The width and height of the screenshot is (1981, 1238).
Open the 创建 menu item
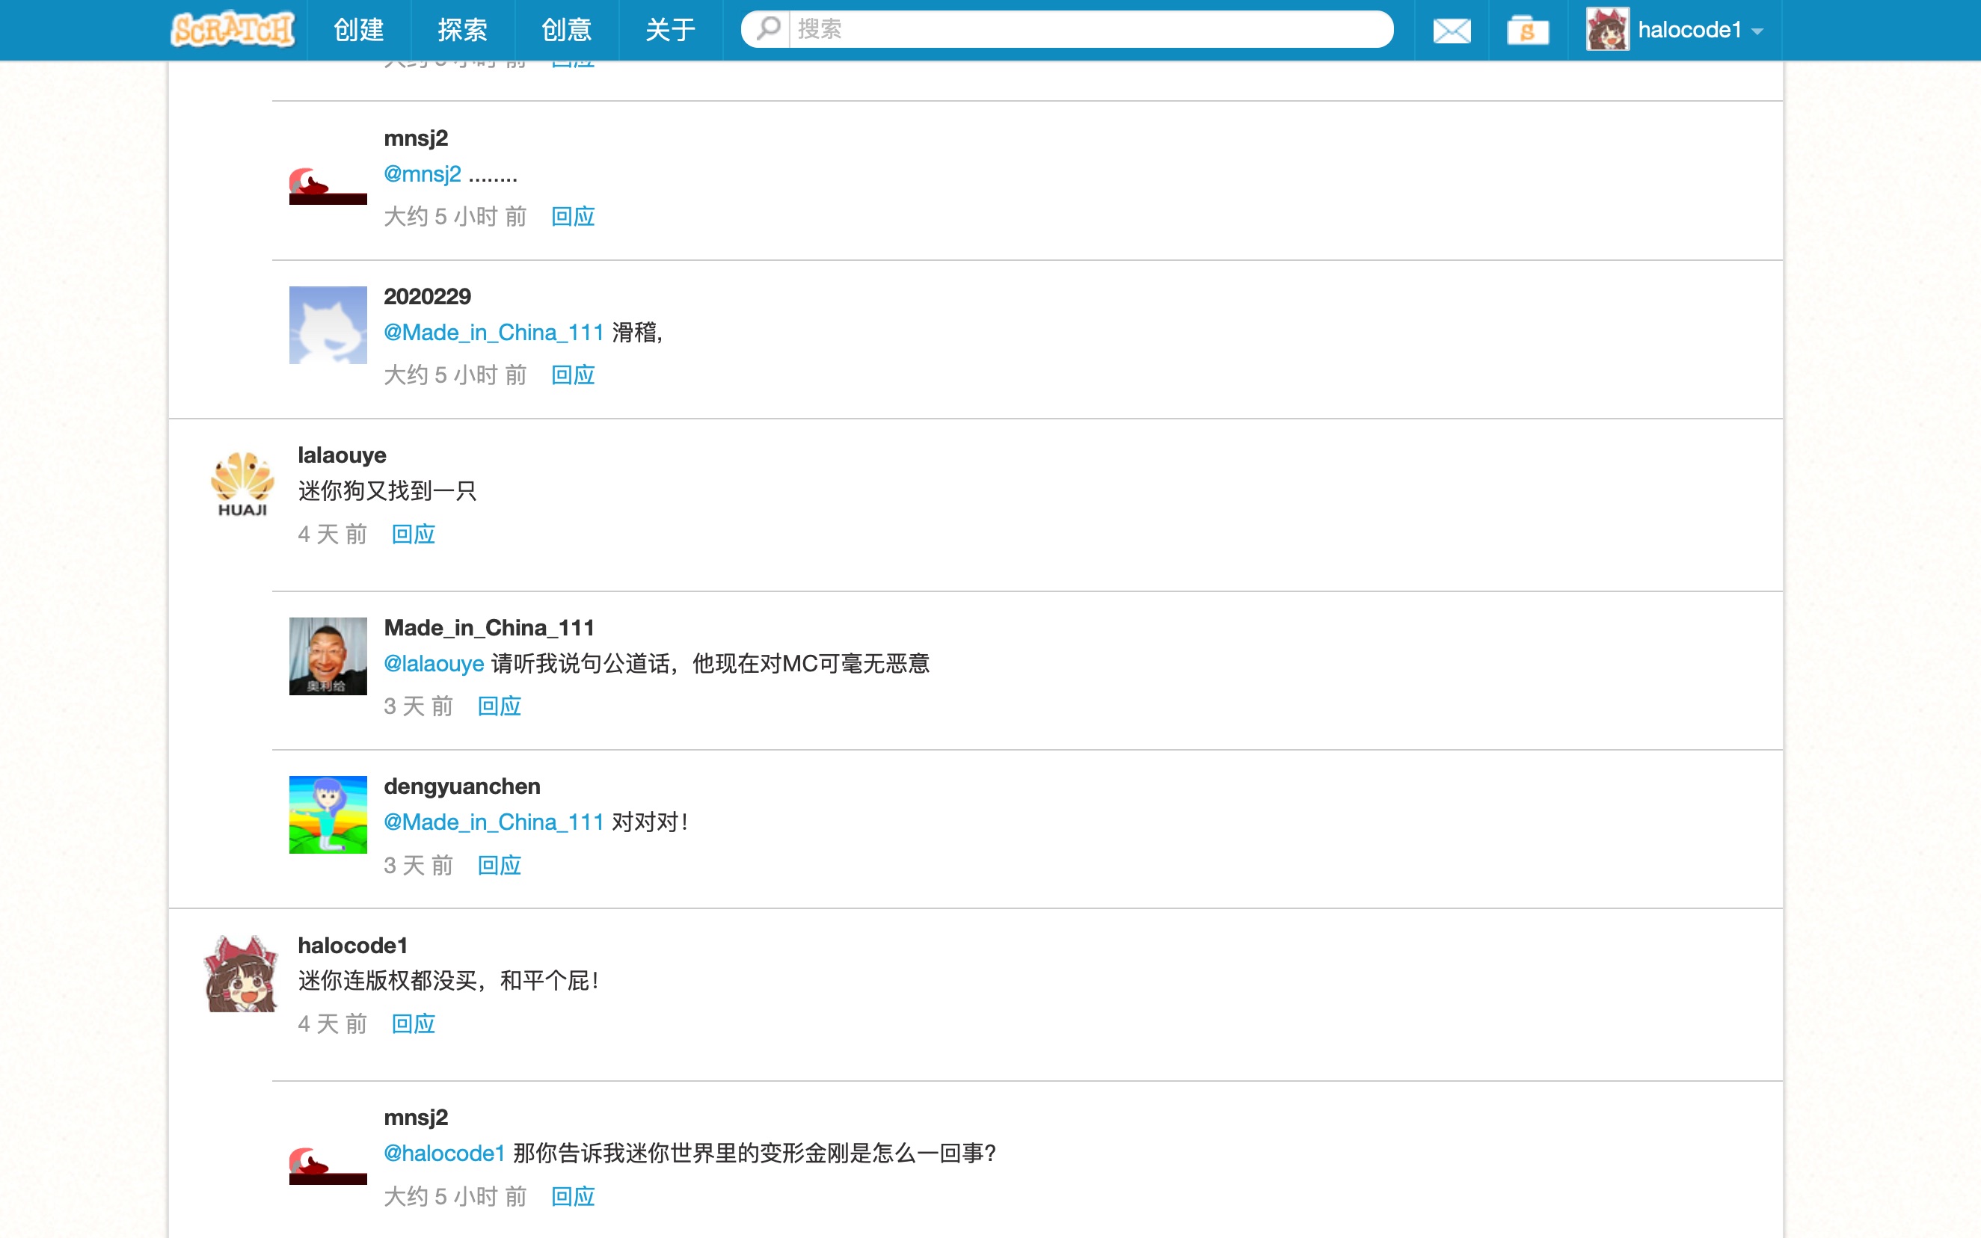pos(360,31)
